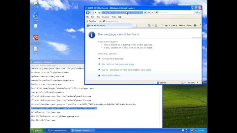
Task: Open the View menu in Internet Explorer
Action: tap(98, 17)
